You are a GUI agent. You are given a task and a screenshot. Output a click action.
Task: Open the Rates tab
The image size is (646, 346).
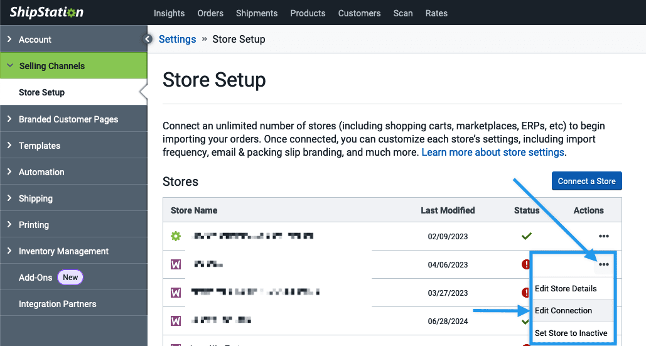point(436,13)
